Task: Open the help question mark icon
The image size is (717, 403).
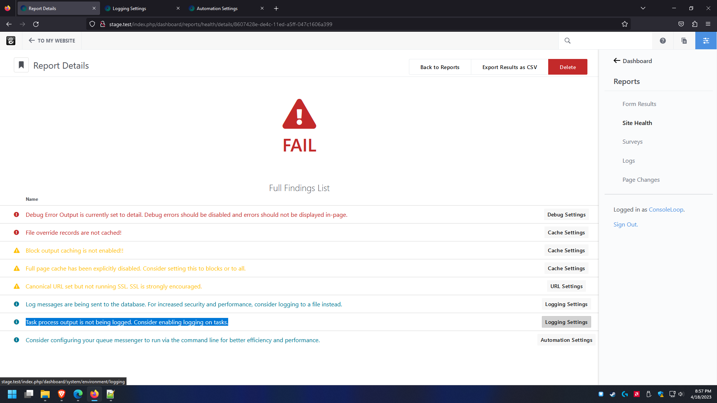Action: coord(662,40)
